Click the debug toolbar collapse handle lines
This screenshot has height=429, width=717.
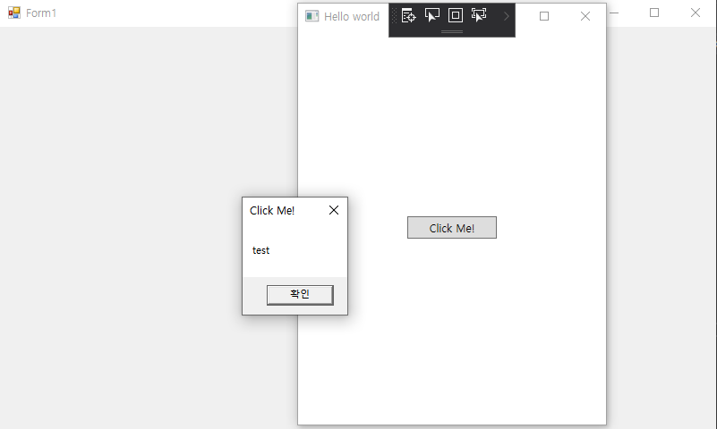click(452, 32)
